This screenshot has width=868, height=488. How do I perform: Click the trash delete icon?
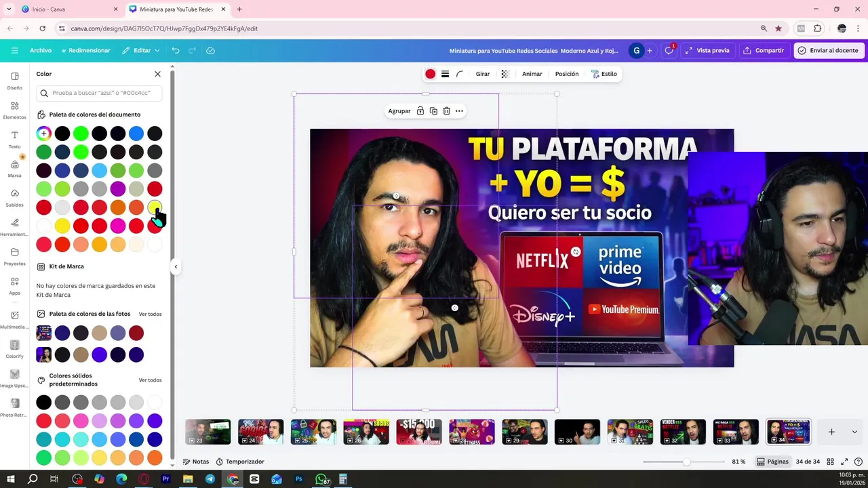pyautogui.click(x=446, y=110)
